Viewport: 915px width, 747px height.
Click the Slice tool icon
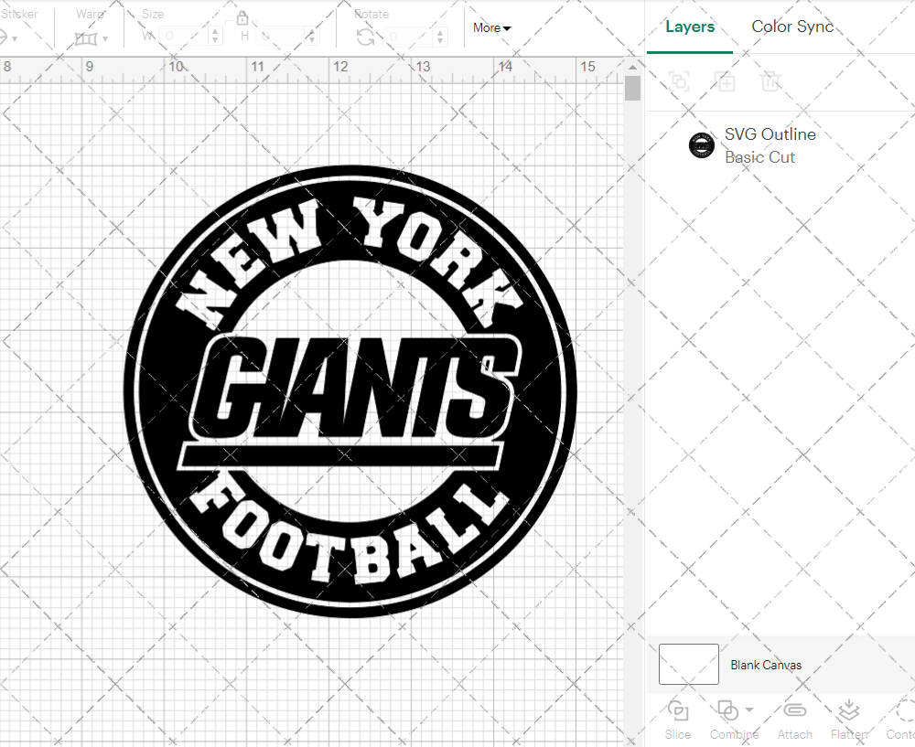coord(678,711)
